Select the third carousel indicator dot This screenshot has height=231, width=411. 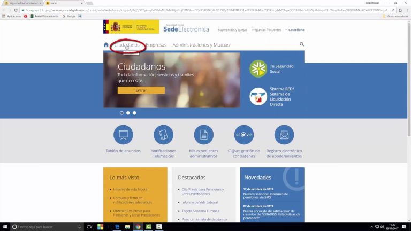tap(134, 113)
